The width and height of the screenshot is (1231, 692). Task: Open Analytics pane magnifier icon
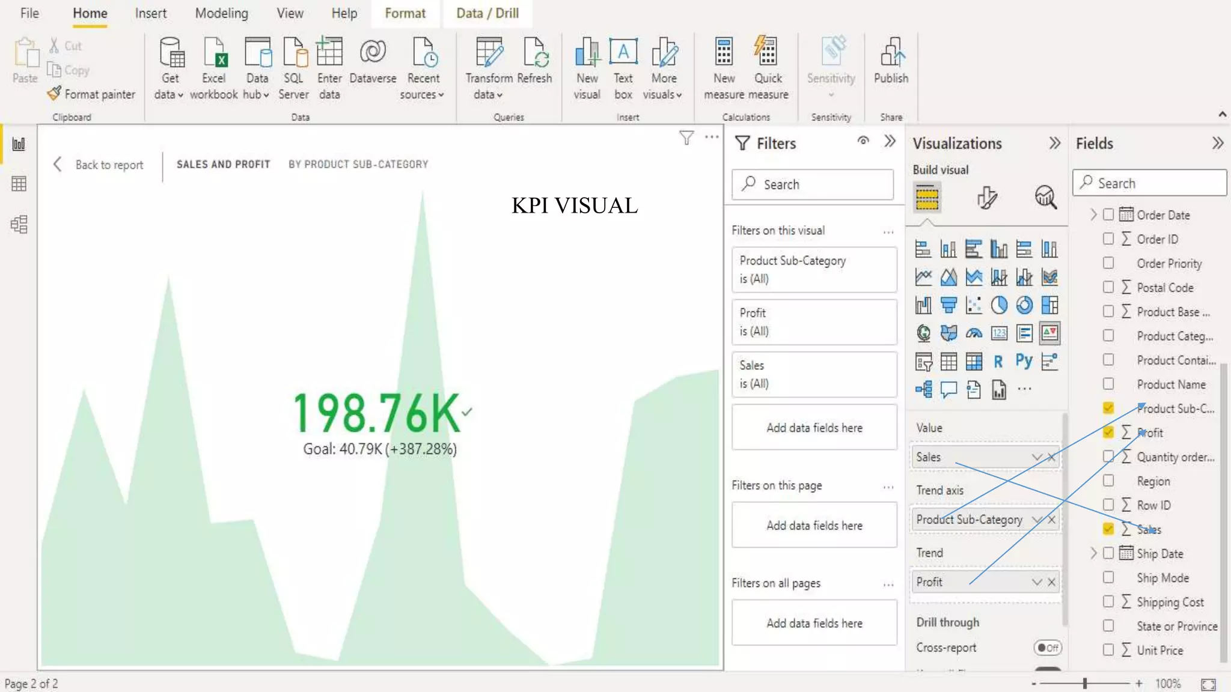[x=1046, y=197]
